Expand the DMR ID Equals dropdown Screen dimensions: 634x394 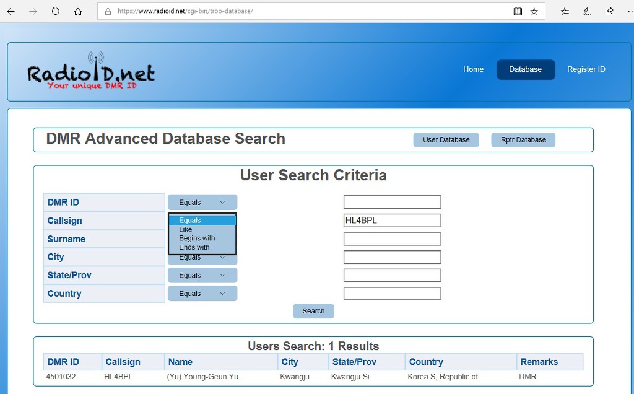click(x=202, y=203)
